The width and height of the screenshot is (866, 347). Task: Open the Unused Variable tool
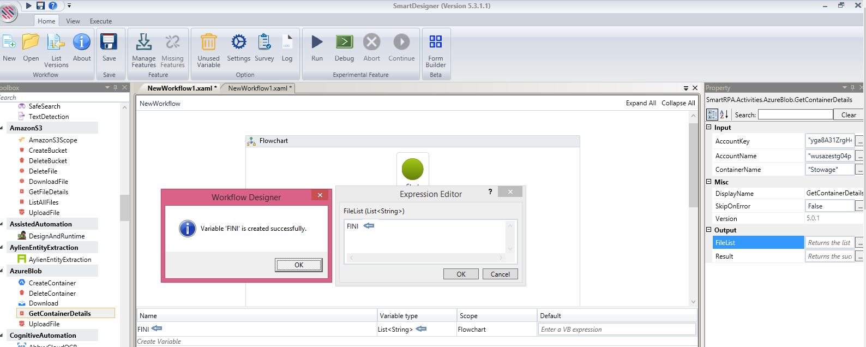click(208, 43)
